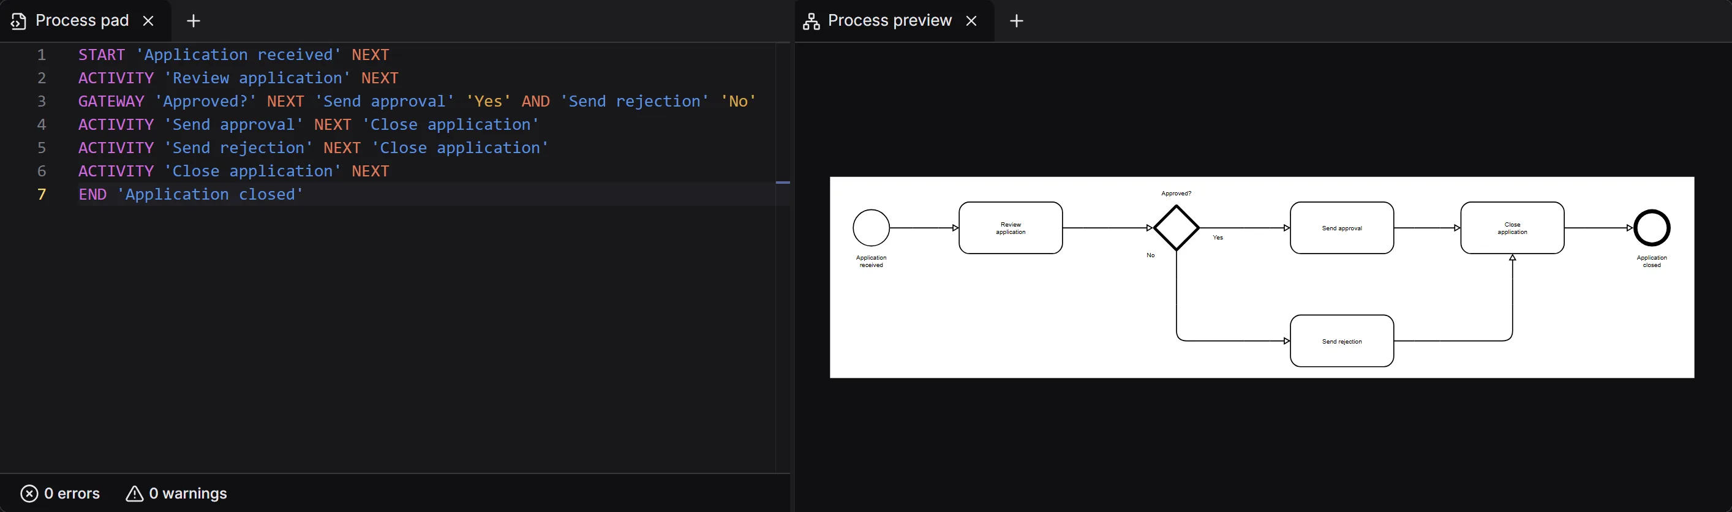1732x512 pixels.
Task: Switch to the Process pad tab
Action: [85, 21]
